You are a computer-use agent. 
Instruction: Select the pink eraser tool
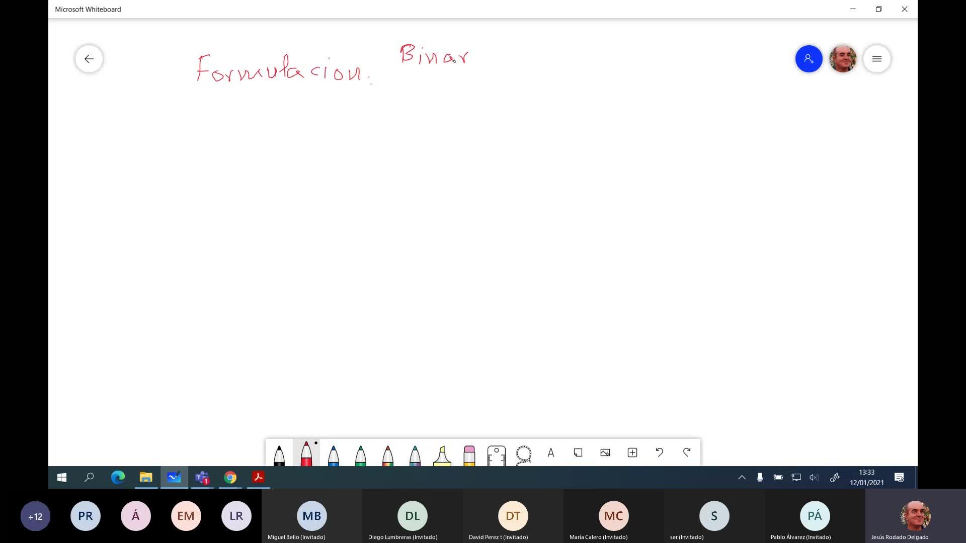(x=469, y=455)
